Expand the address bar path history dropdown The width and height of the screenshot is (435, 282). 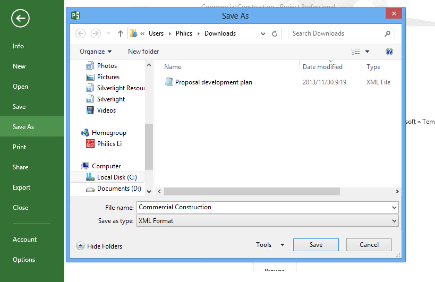263,34
